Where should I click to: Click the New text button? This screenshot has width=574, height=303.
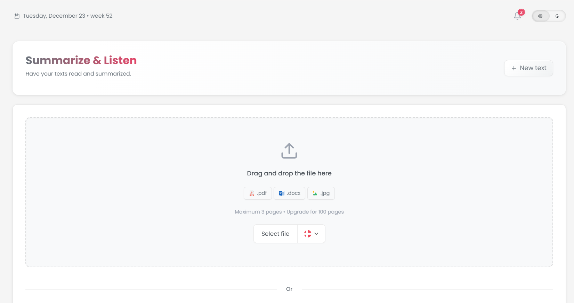[528, 68]
